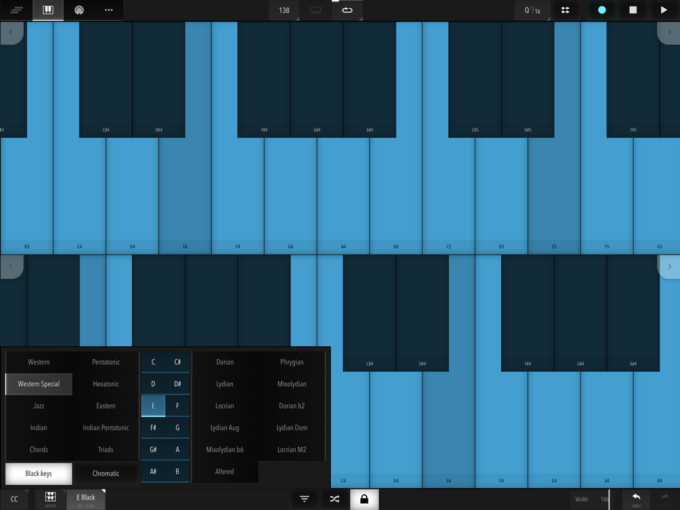Open the routing arrows icon
This screenshot has width=680, height=510.
pos(566,10)
